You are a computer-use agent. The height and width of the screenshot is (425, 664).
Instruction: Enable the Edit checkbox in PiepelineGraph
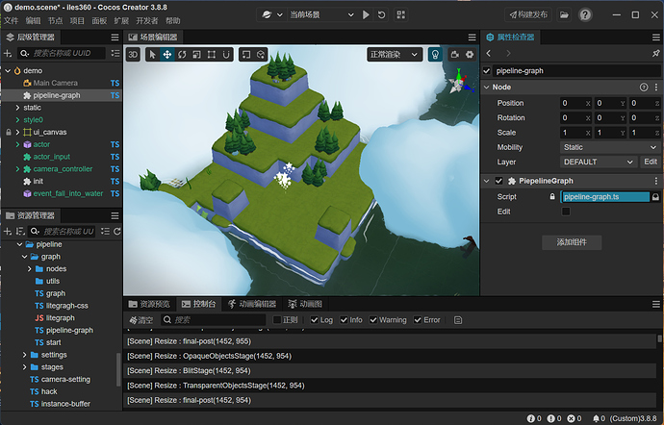point(566,212)
